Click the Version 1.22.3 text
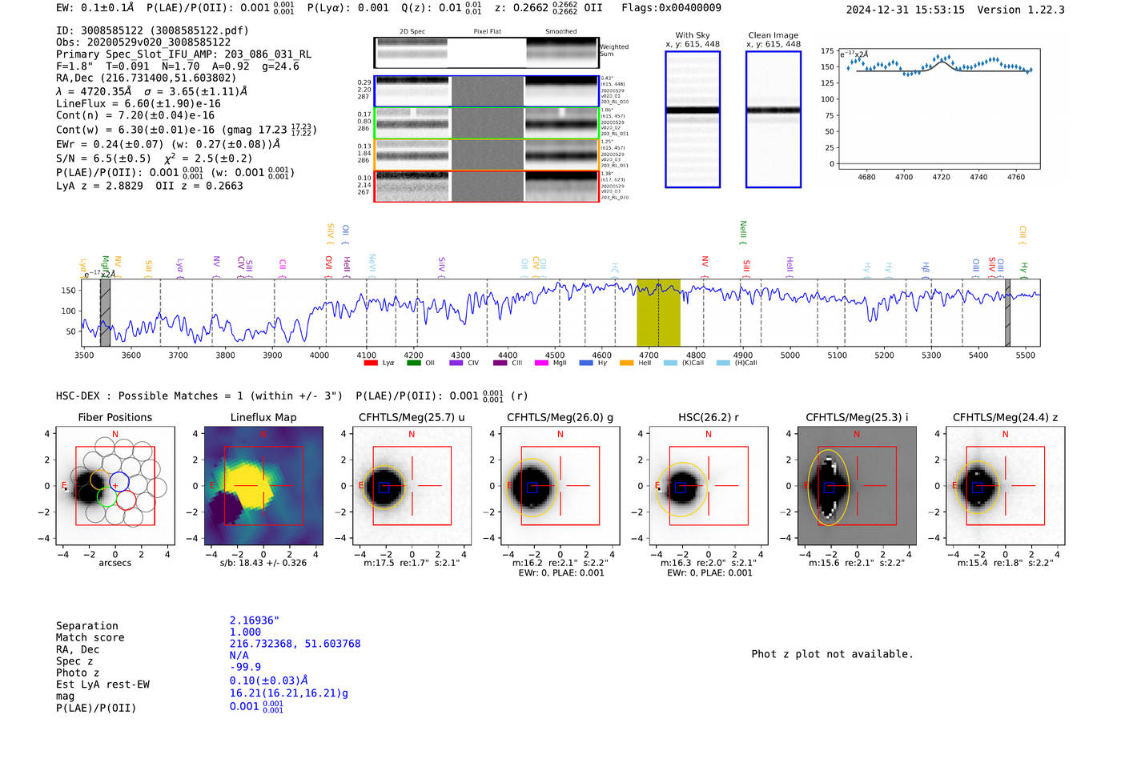Image resolution: width=1121 pixels, height=763 pixels. pyautogui.click(x=1021, y=10)
